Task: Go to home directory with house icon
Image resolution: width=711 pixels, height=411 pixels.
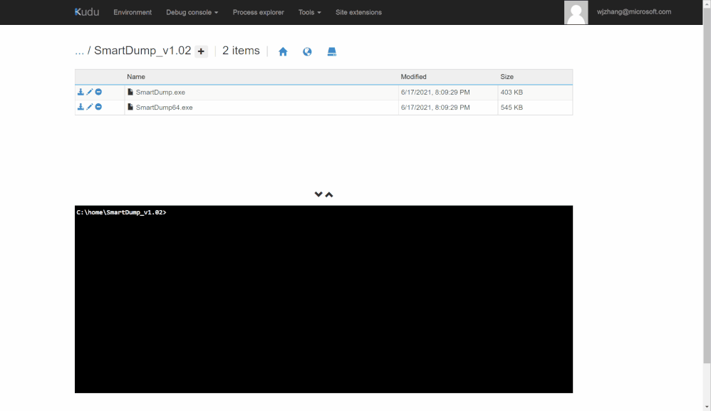Action: pos(283,52)
